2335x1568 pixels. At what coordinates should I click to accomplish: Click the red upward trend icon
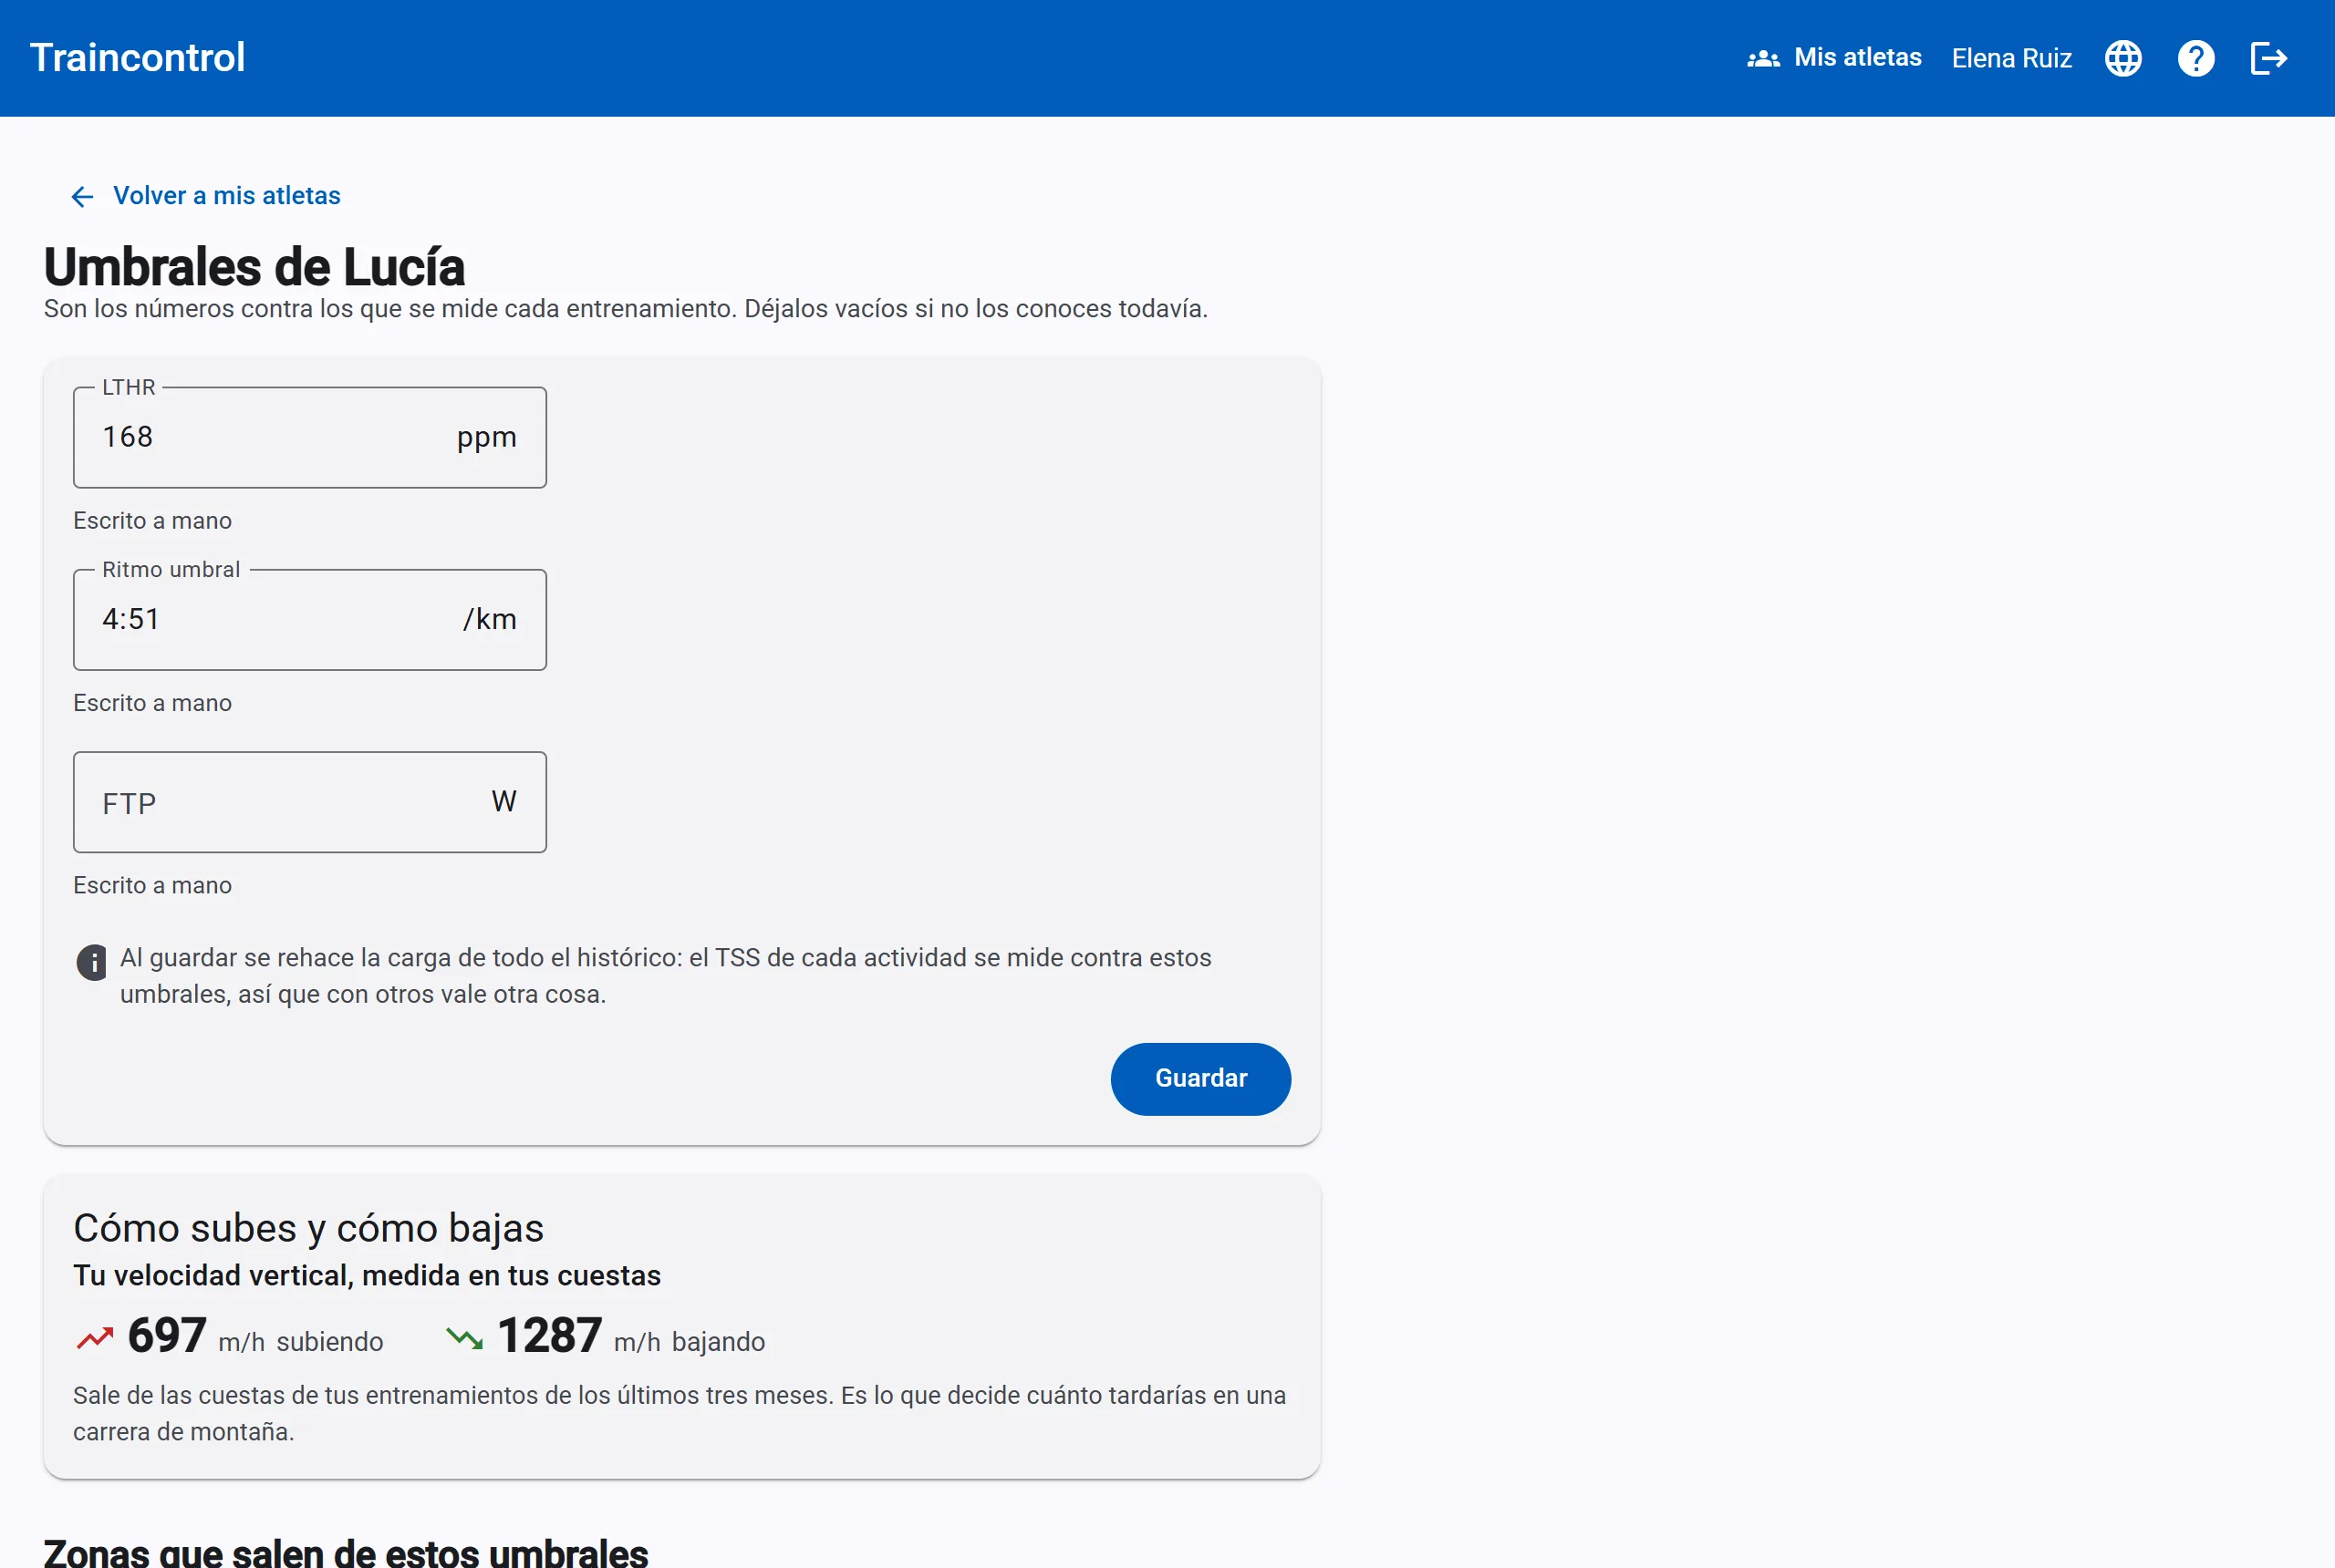pyautogui.click(x=95, y=1337)
